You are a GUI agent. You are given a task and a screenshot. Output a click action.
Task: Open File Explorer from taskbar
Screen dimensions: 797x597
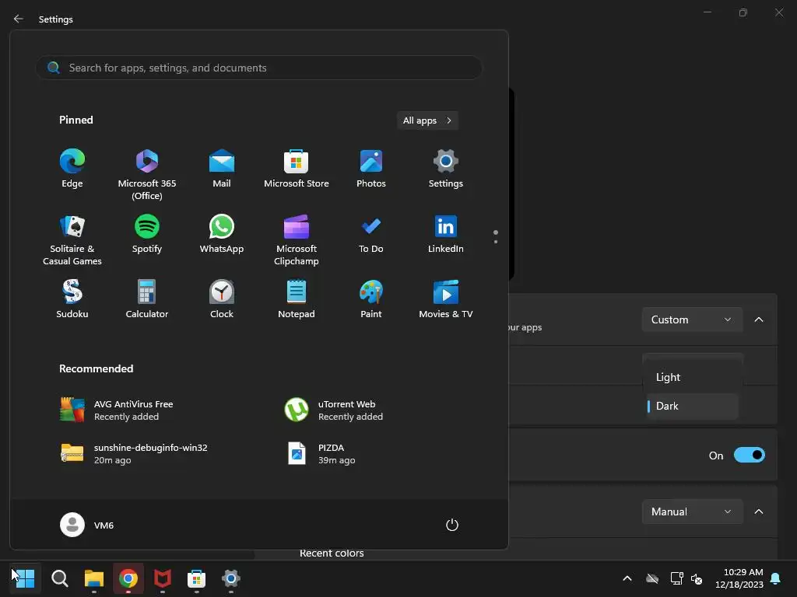tap(94, 578)
